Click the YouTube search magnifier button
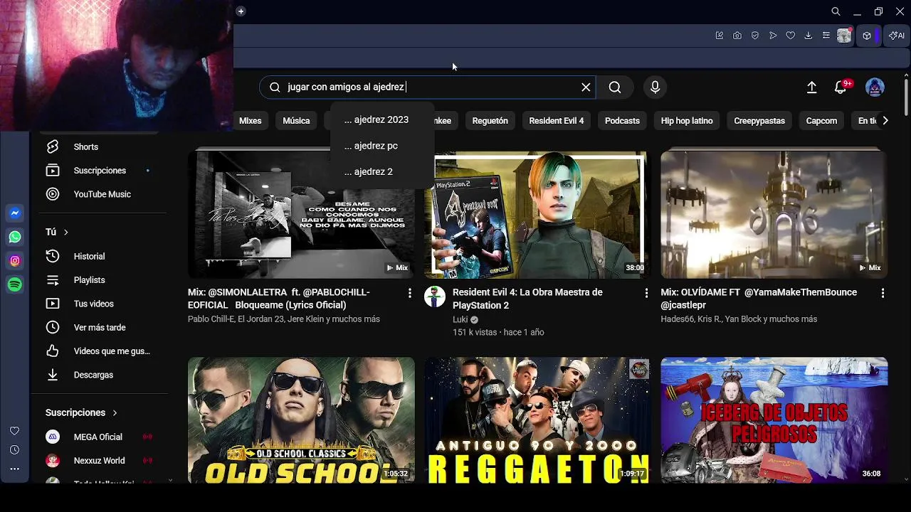911x512 pixels. (x=615, y=87)
